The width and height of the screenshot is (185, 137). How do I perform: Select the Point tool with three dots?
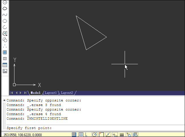tap(5, 46)
